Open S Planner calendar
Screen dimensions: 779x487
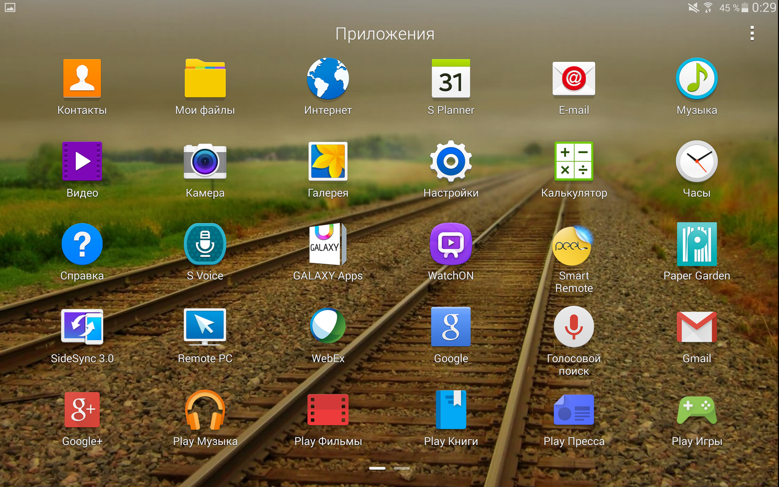coord(451,79)
